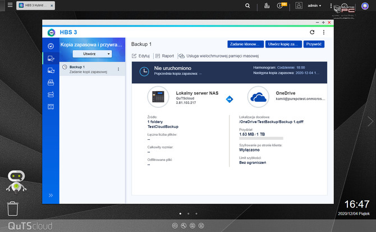Screen dimensions: 376x232
Task: Go to next desktop page arrow
Action: [x=370, y=121]
